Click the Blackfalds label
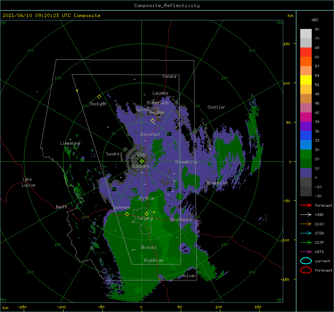Viewport: 334px width, 312px height. (158, 103)
